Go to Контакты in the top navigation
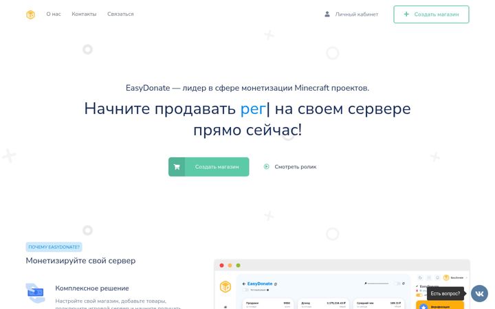This screenshot has width=495, height=309. point(84,14)
